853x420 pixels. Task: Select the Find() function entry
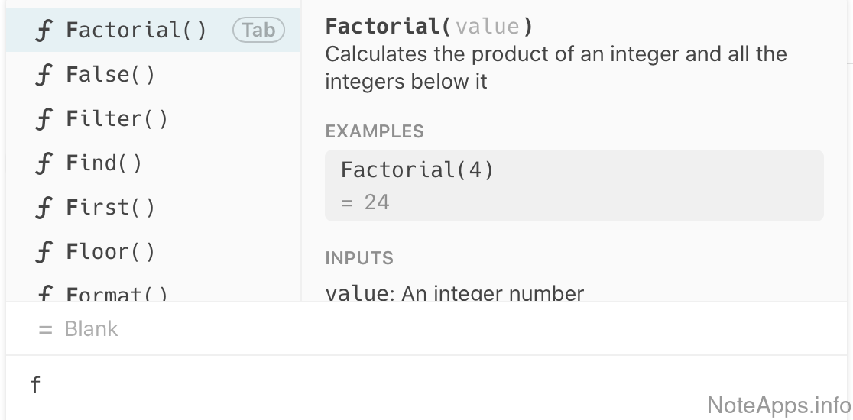click(104, 163)
